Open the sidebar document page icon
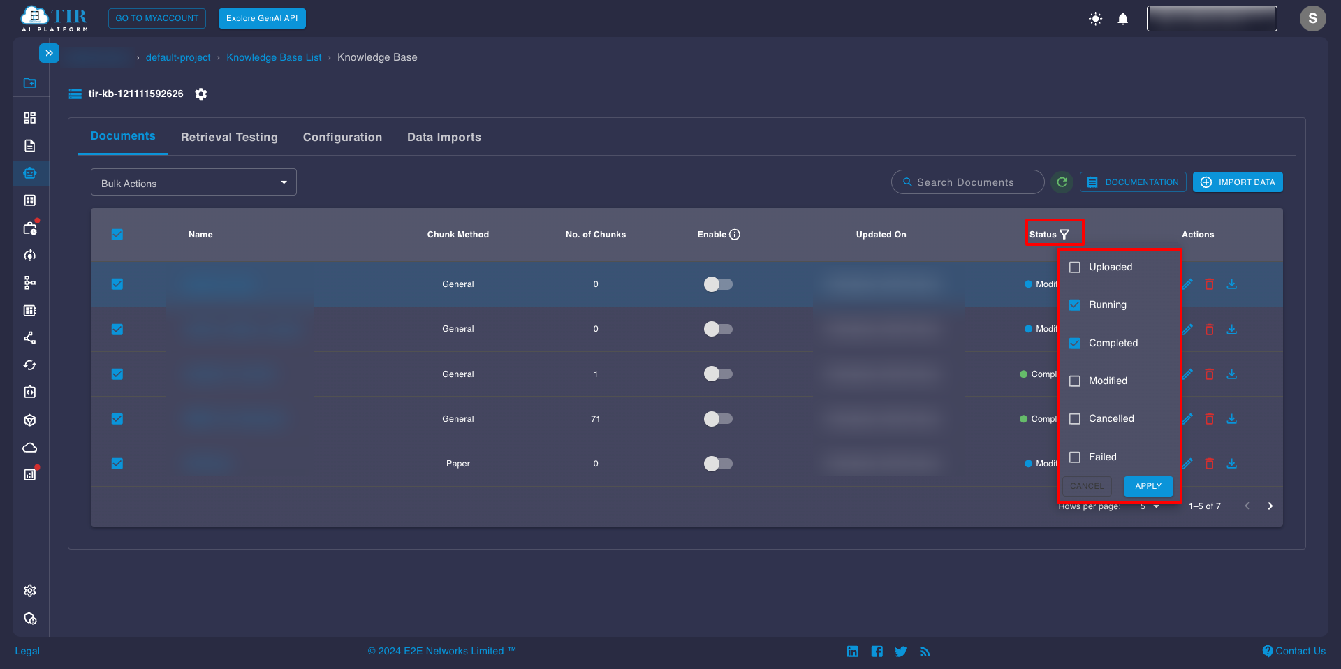This screenshot has width=1341, height=669. tap(30, 146)
